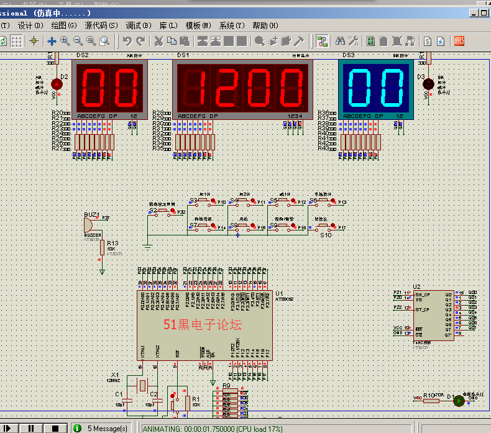This screenshot has width=491, height=433.
Task: Click the green info icon beside messages
Action: pyautogui.click(x=77, y=428)
